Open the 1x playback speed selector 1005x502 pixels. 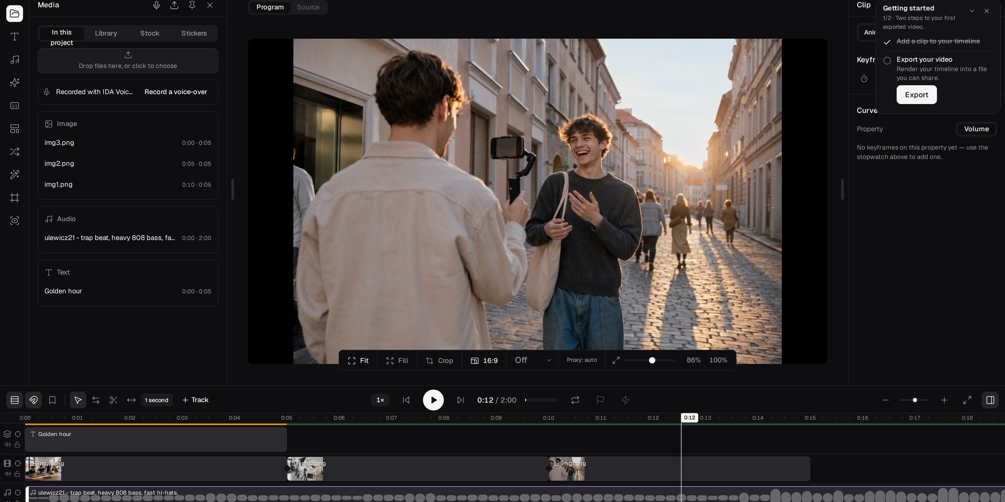tap(380, 400)
